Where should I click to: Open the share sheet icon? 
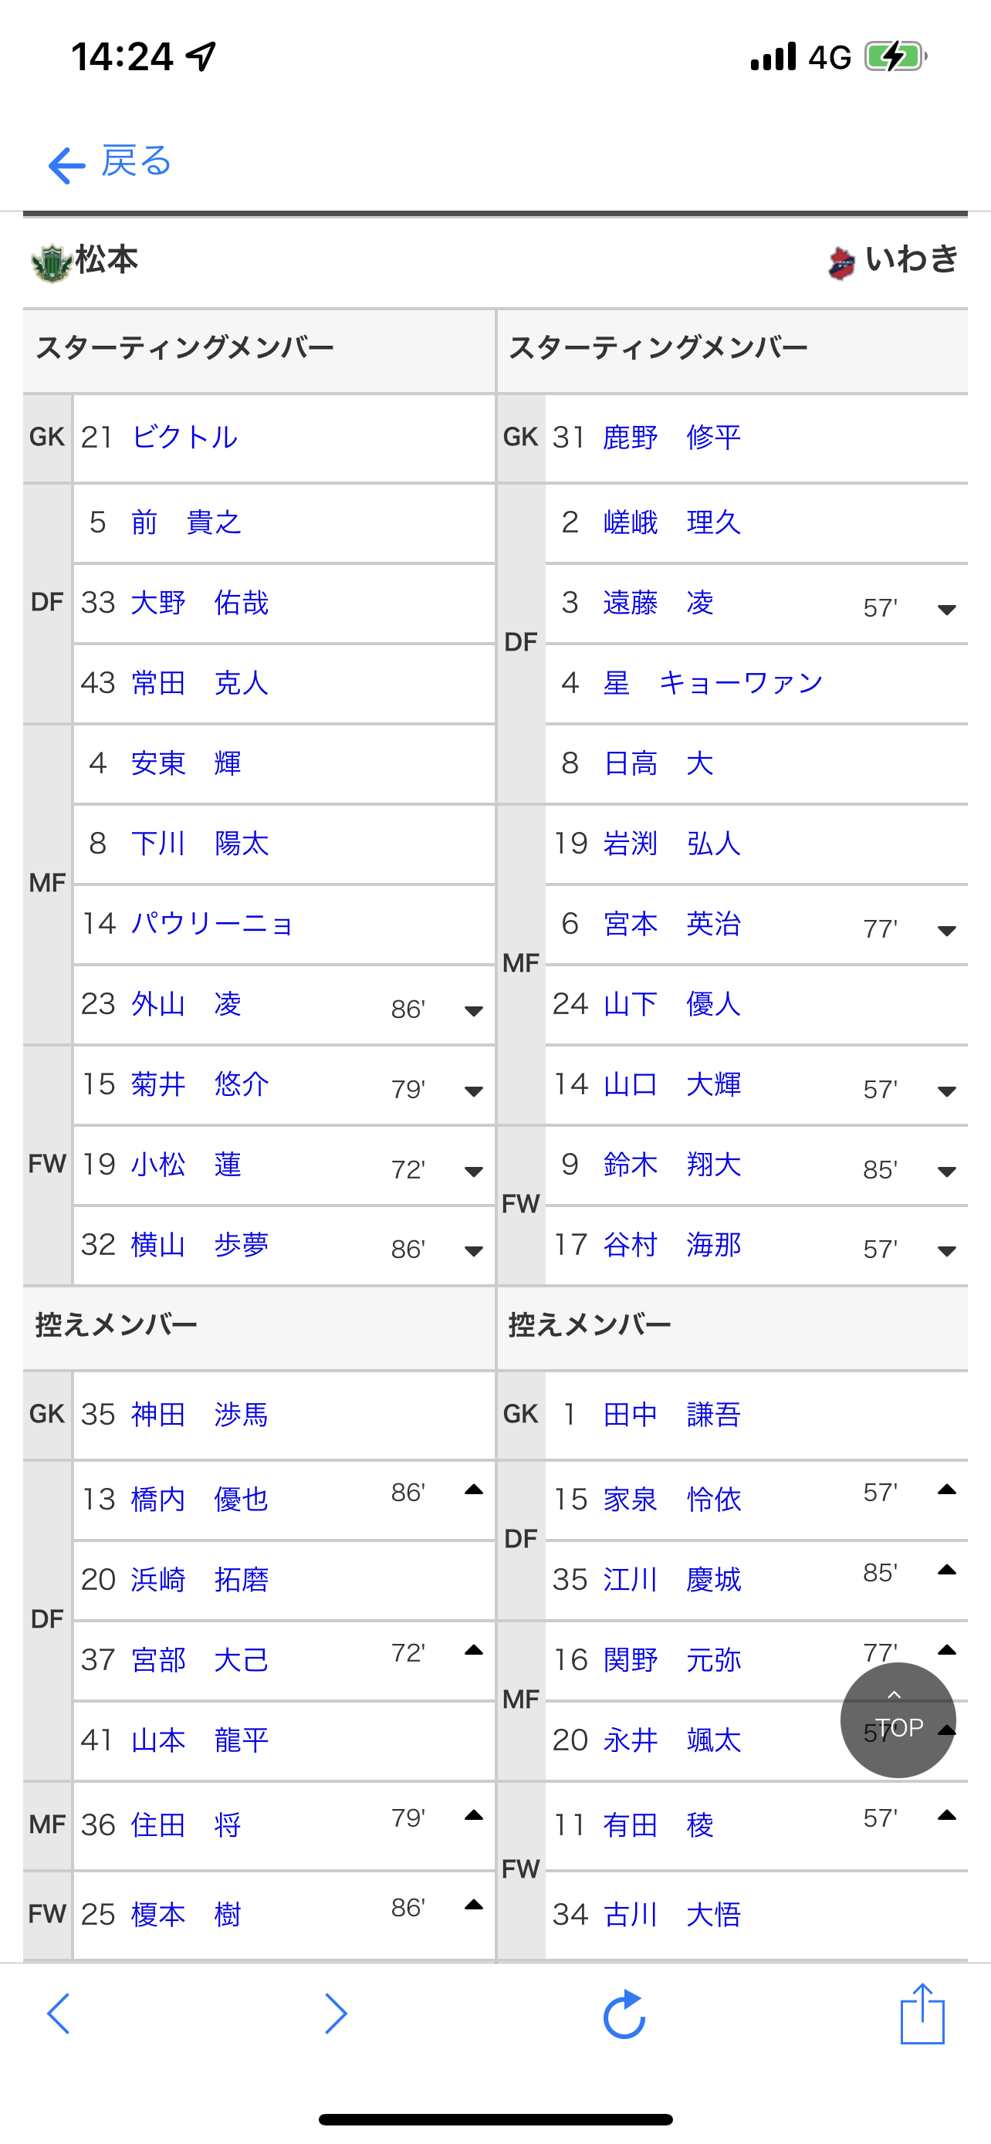tap(922, 2013)
